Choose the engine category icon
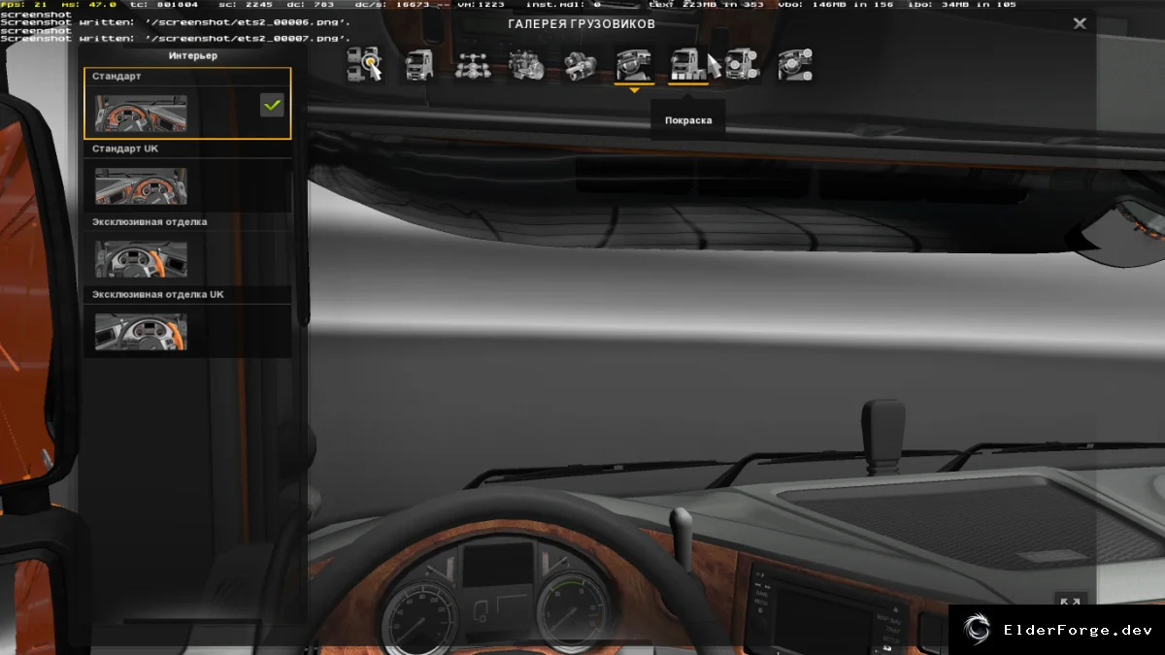 (x=526, y=65)
